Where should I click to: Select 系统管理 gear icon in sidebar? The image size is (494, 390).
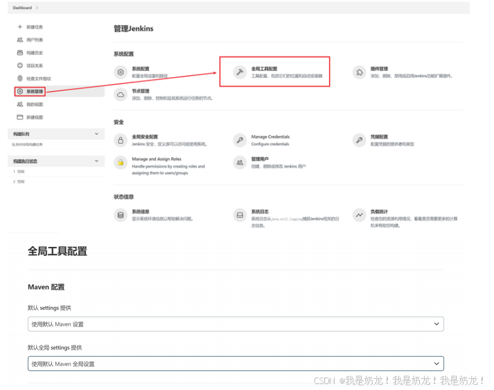point(20,91)
